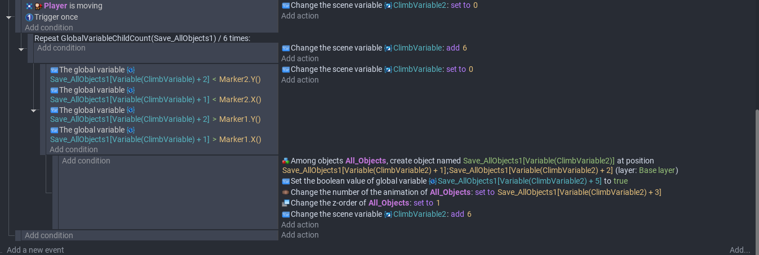
Task: Click the change z-order action icon
Action: click(x=286, y=203)
